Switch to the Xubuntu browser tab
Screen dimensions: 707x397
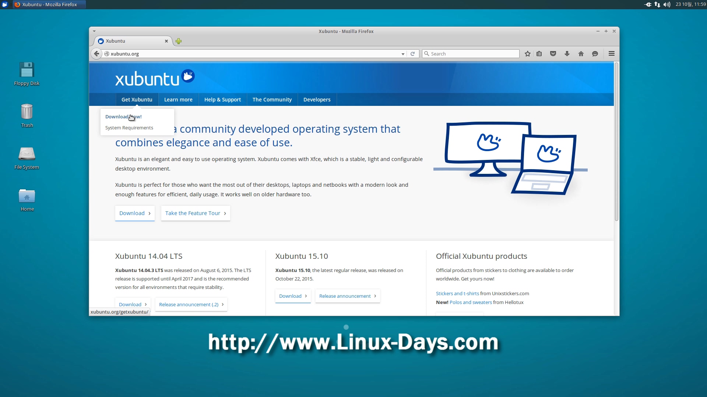click(133, 41)
